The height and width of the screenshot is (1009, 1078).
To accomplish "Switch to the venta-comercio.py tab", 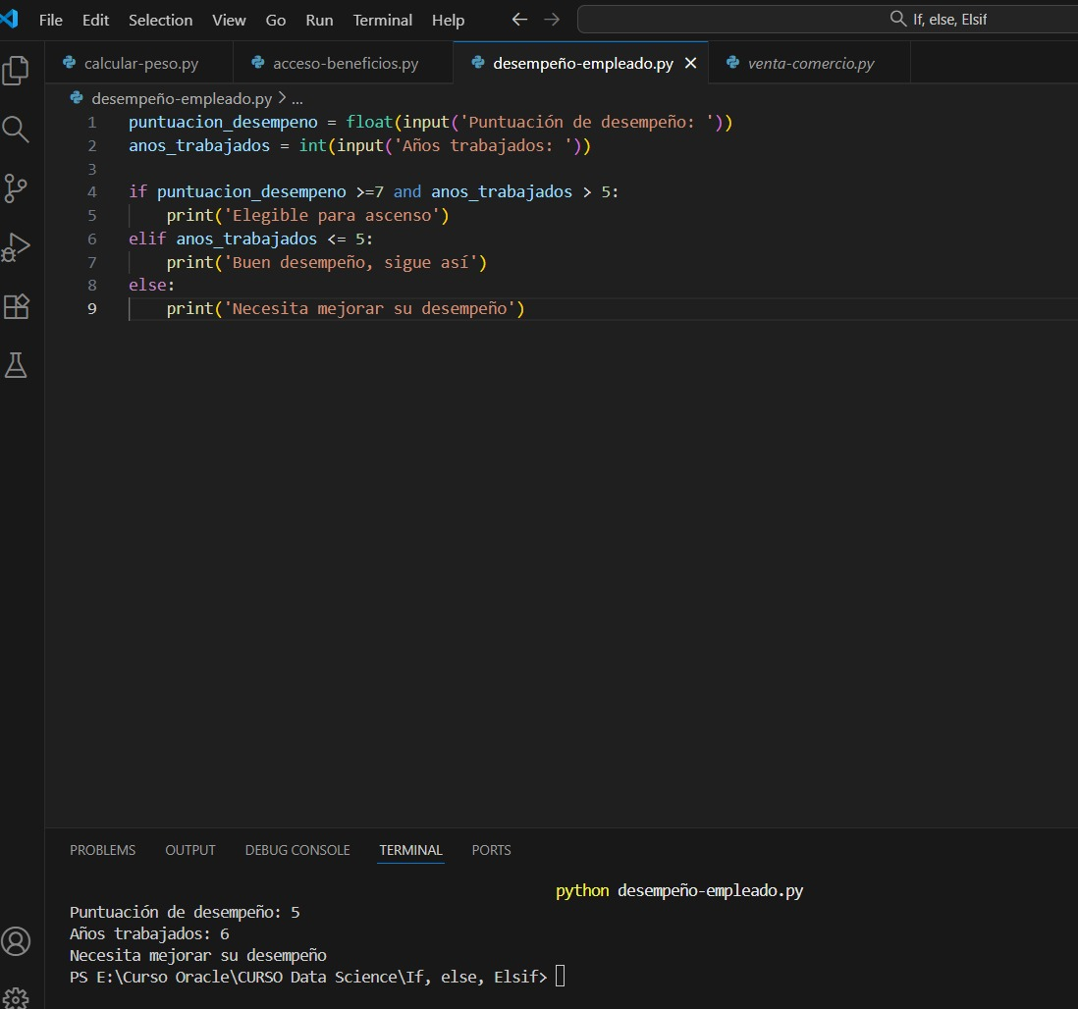I will (x=810, y=63).
